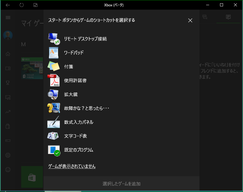Switch to the activity feed tab icon

click(x=228, y=17)
